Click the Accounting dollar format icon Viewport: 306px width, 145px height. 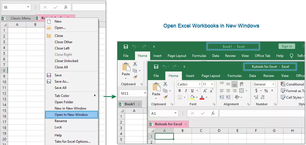pos(256,91)
